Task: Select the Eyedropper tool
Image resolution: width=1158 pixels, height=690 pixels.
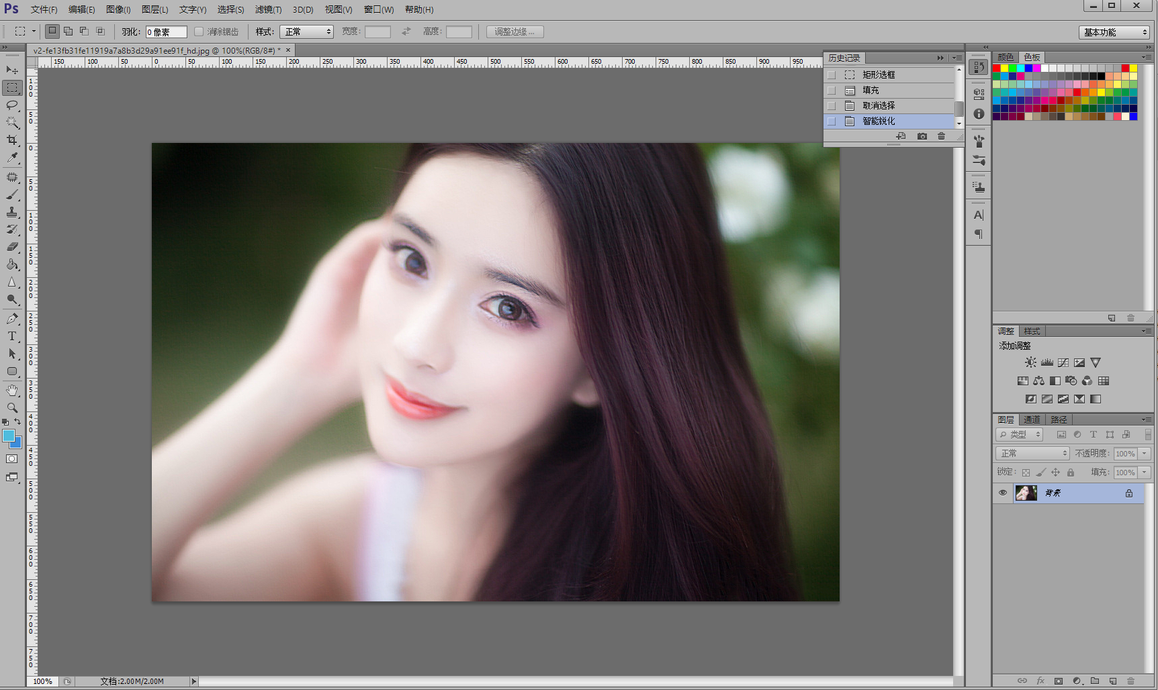Action: click(x=12, y=158)
